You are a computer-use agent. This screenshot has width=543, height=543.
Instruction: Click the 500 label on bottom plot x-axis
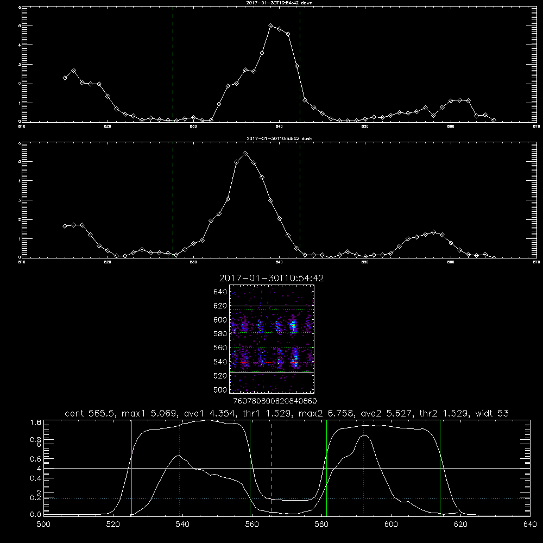[x=43, y=525]
